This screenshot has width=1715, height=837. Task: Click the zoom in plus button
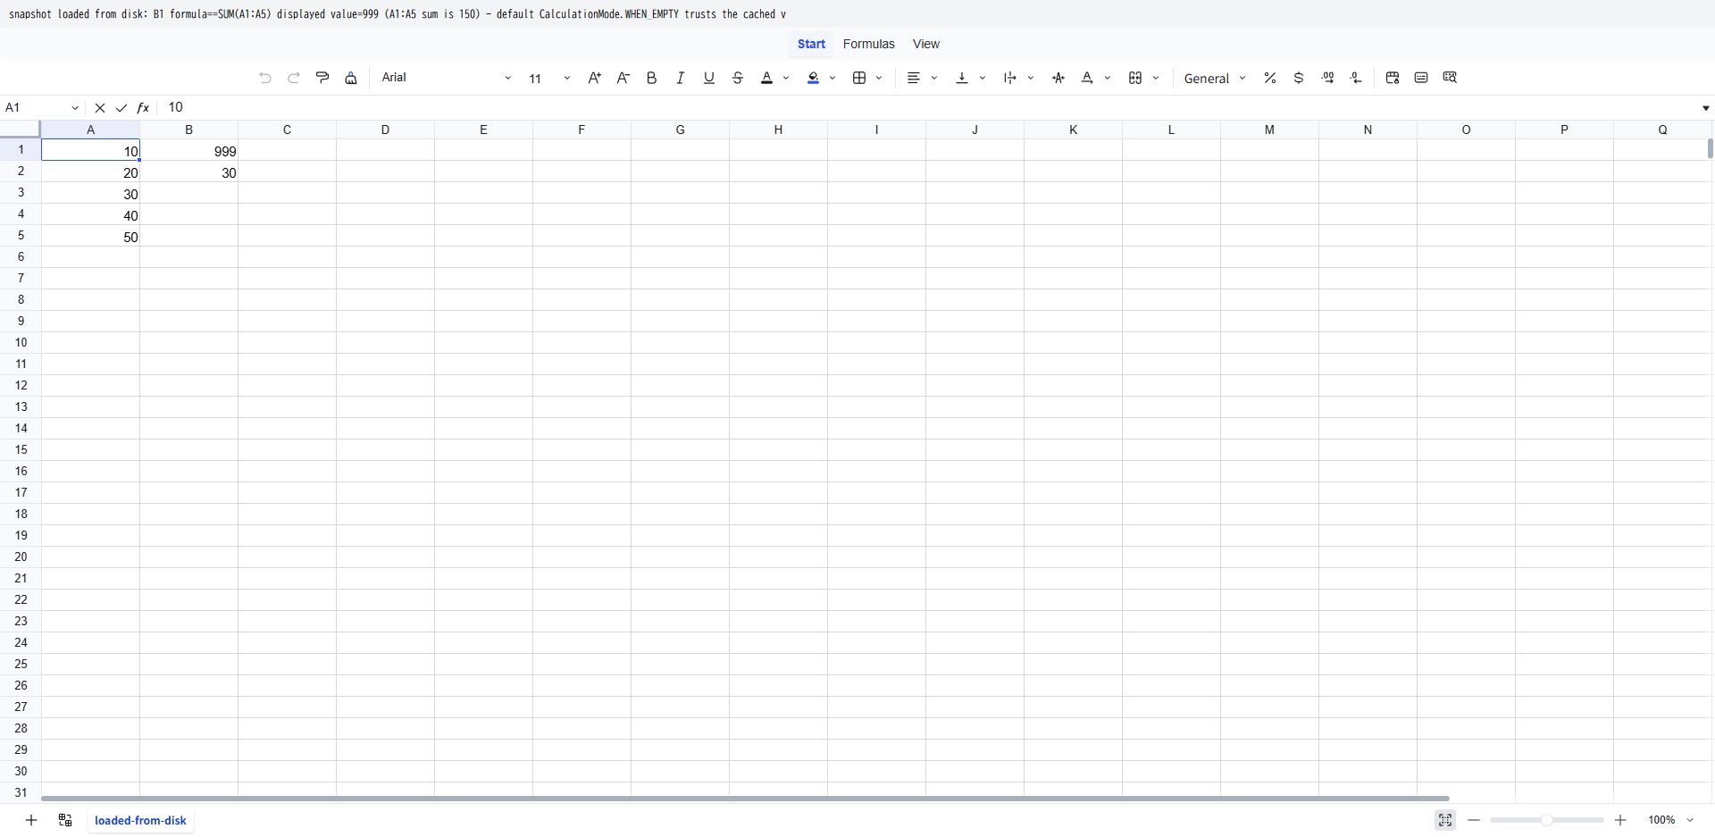pos(1620,820)
